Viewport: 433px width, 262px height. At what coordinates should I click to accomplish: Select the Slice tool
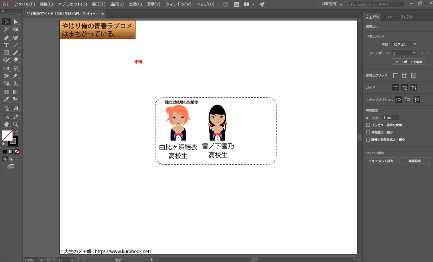(16, 117)
